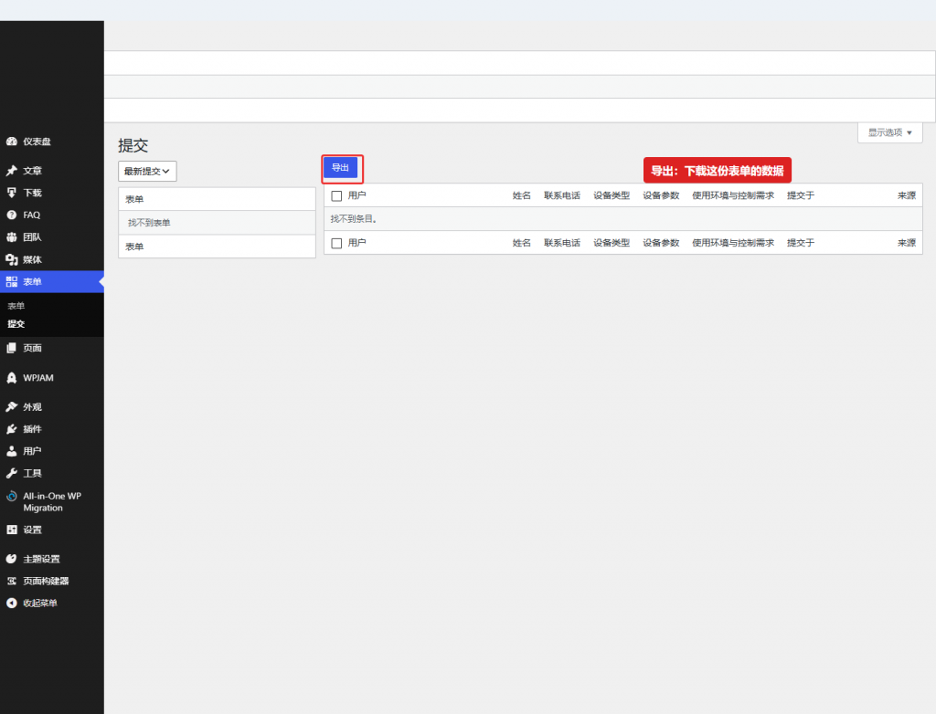
Task: Open the 表单 submenu item
Action: pos(16,306)
